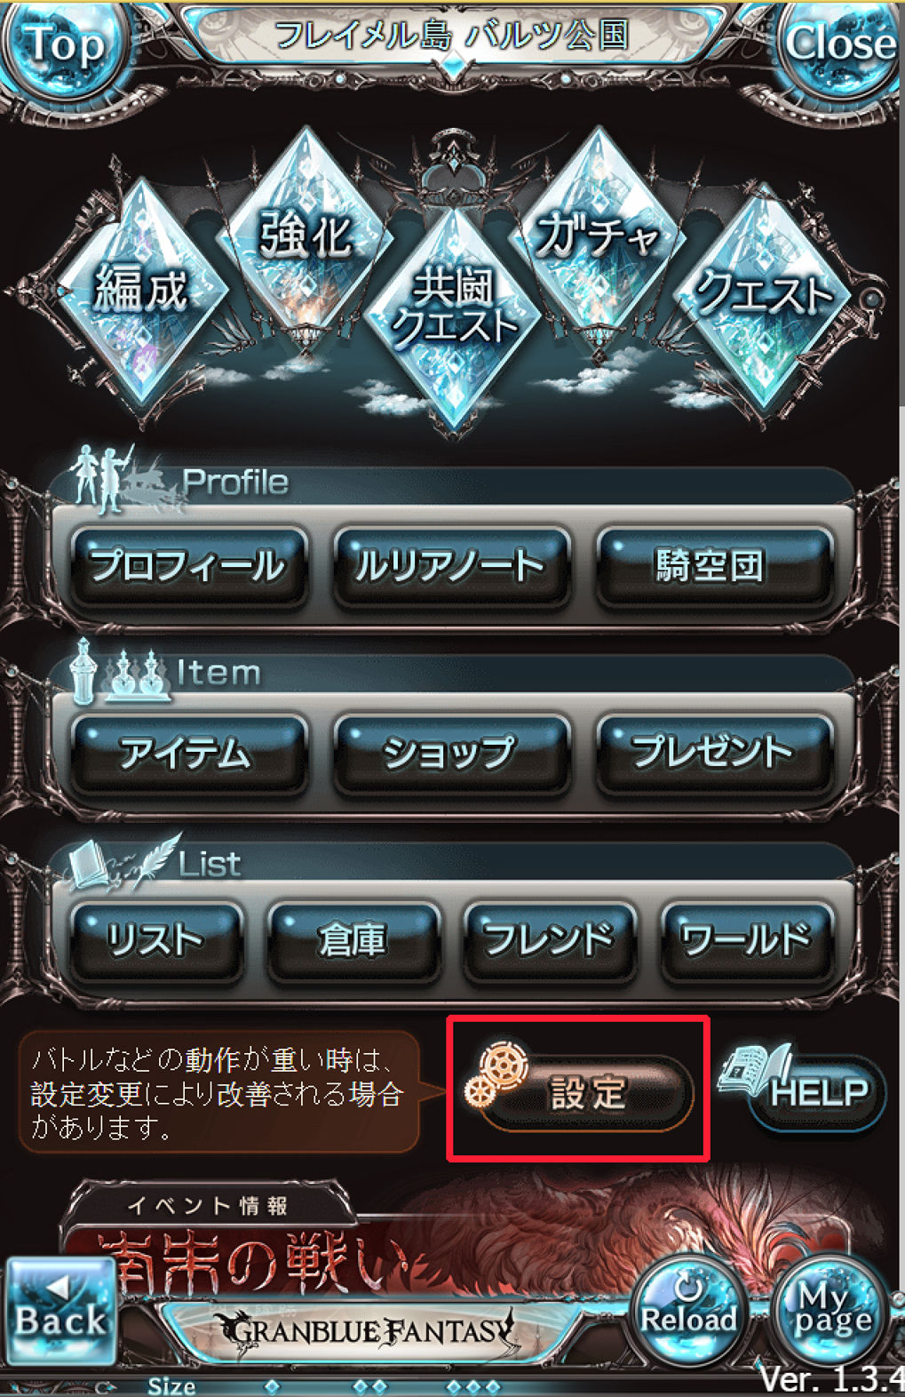Visit the ショップ shop button

point(451,754)
